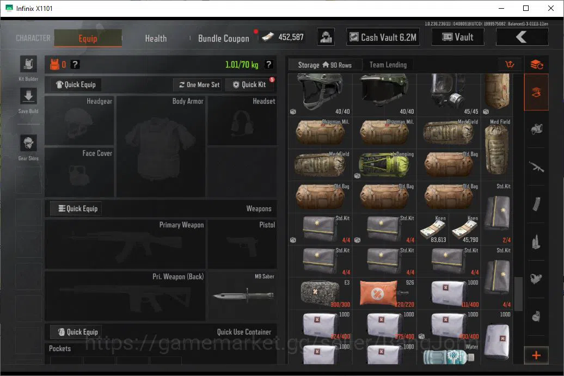Filter storage by grenades category
This screenshot has width=564, height=376.
(536, 316)
